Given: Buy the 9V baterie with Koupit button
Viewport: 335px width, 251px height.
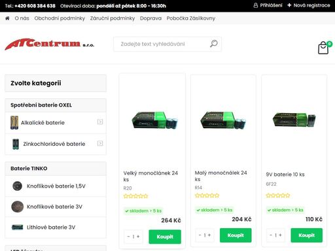Looking at the screenshot, I should pos(306,235).
